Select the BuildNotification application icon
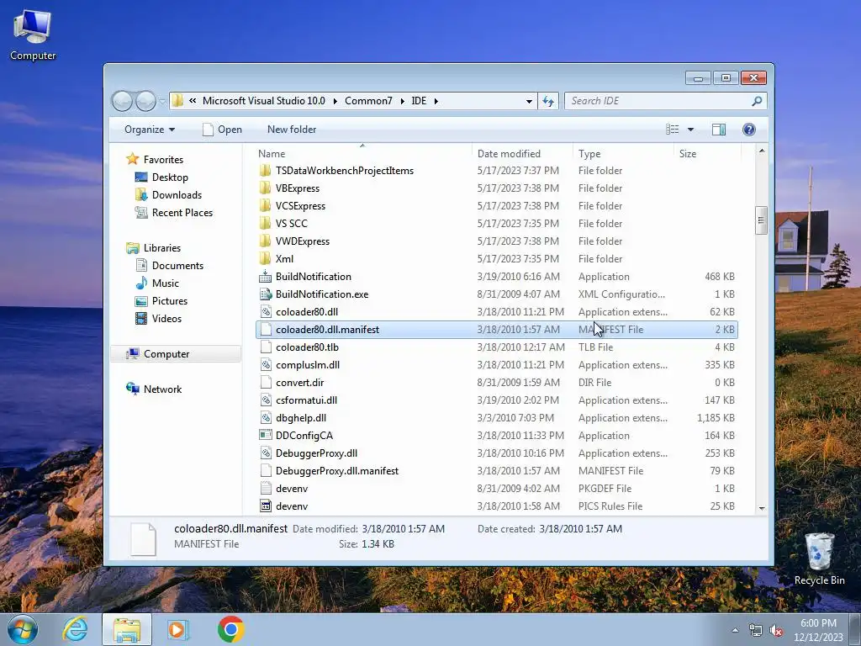Image resolution: width=861 pixels, height=646 pixels. coord(265,276)
